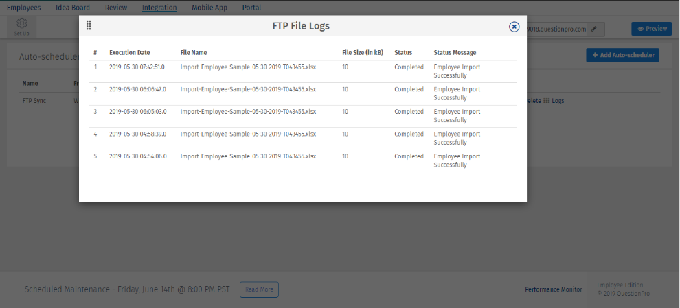Select execution date 2019-05-30 07:42:51.0

pos(137,67)
